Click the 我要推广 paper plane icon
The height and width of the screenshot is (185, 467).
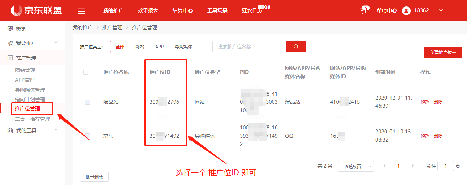tap(10, 43)
